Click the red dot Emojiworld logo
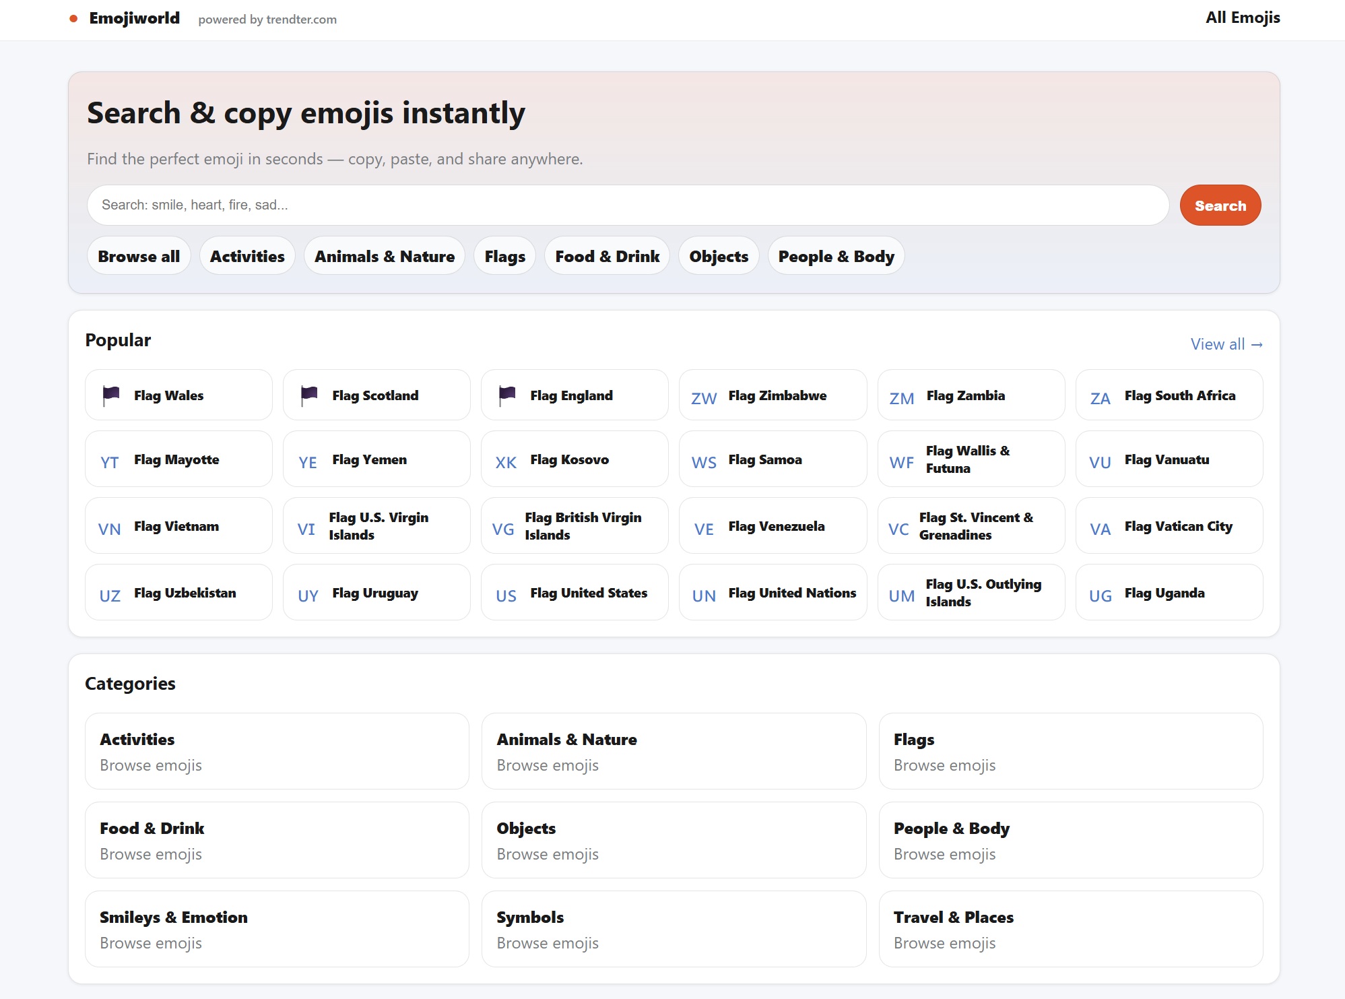The width and height of the screenshot is (1345, 999). 73,19
